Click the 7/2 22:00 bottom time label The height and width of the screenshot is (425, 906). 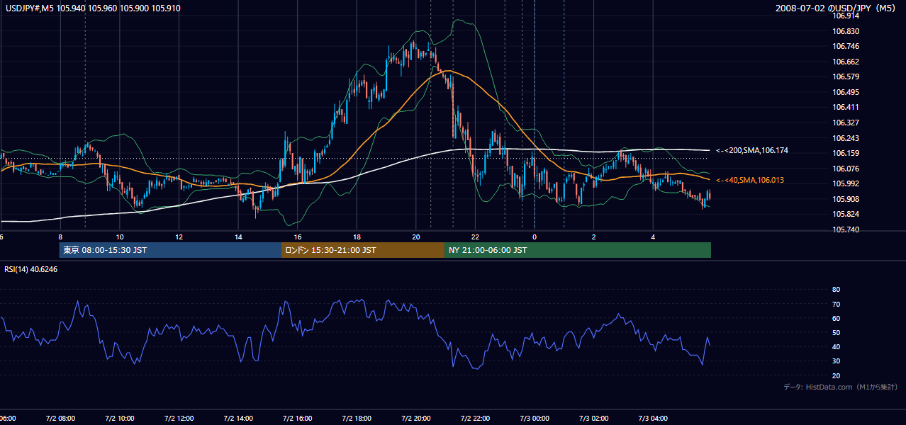pos(475,419)
